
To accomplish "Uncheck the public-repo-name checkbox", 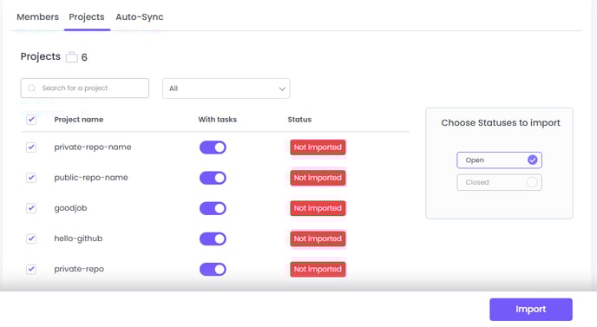I will [x=31, y=178].
